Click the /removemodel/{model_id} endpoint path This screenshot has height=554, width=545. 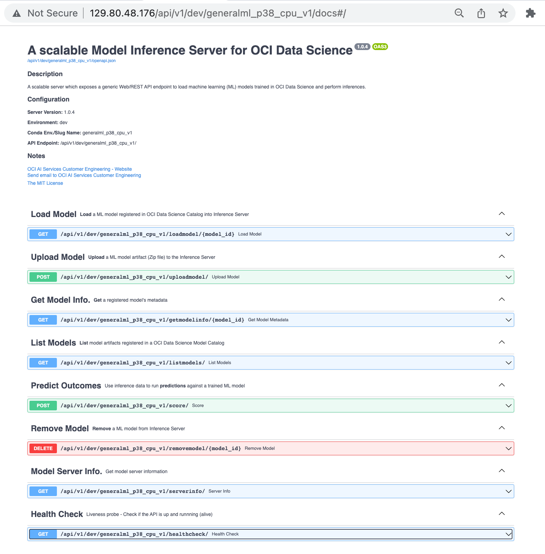151,448
